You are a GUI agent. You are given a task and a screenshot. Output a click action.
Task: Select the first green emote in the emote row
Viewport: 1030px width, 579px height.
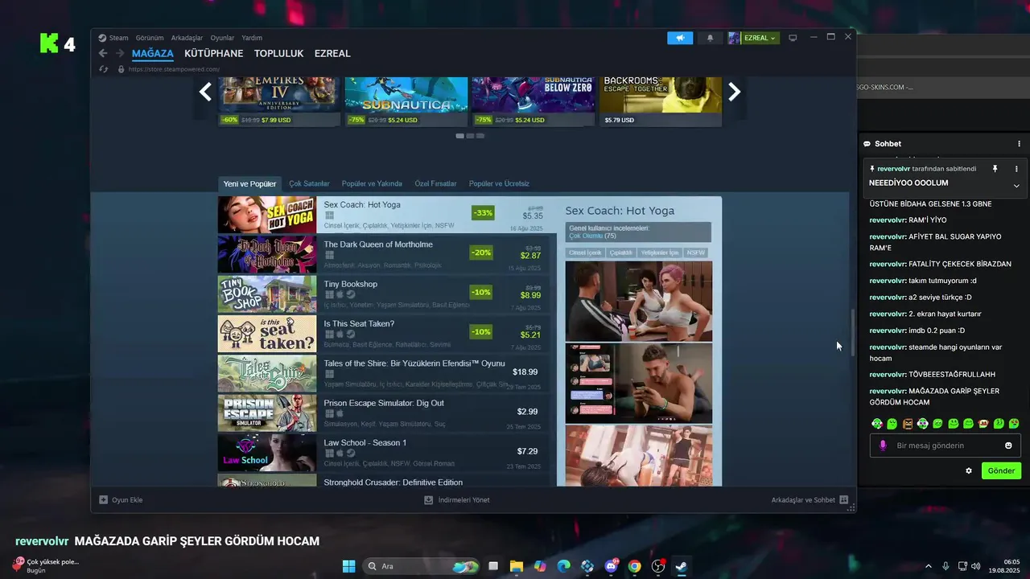point(877,424)
